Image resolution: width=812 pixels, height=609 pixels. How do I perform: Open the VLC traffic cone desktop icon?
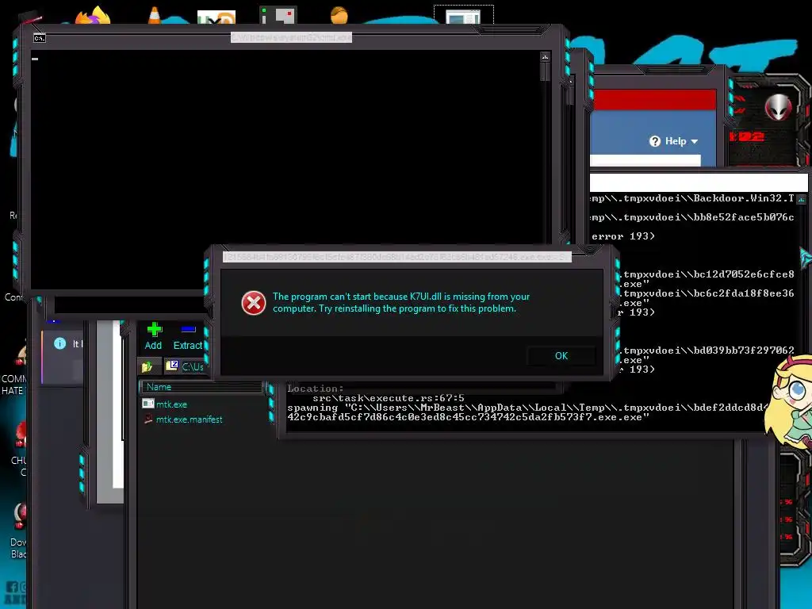[155, 16]
